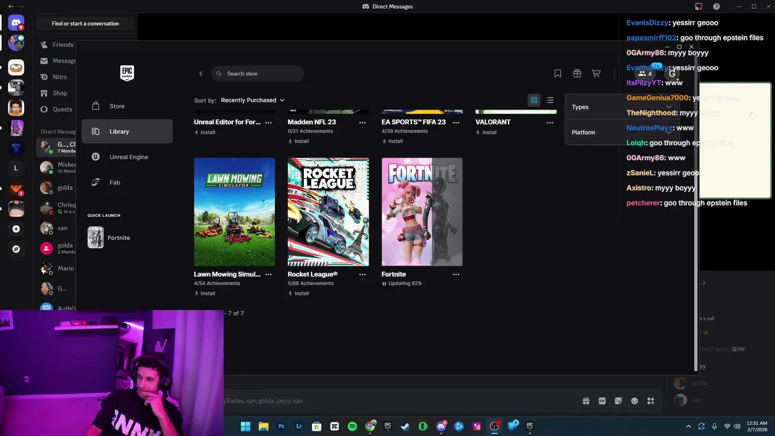Viewport: 775px width, 436px height.
Task: Open Message Requests in Discord sidebar
Action: point(57,61)
